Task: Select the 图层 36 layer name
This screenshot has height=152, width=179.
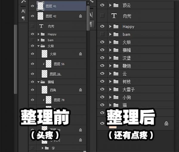Action: pyautogui.click(x=55, y=74)
